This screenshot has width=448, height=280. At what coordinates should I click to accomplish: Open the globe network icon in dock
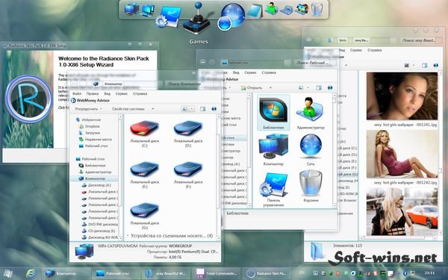(x=232, y=16)
